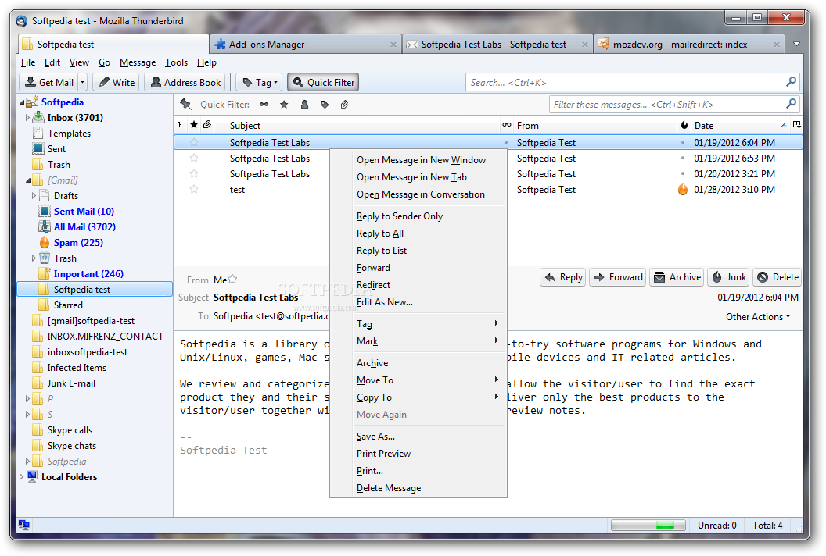
Task: Click the Get Mail button
Action: pyautogui.click(x=49, y=83)
